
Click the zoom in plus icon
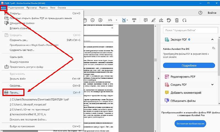[100, 20]
